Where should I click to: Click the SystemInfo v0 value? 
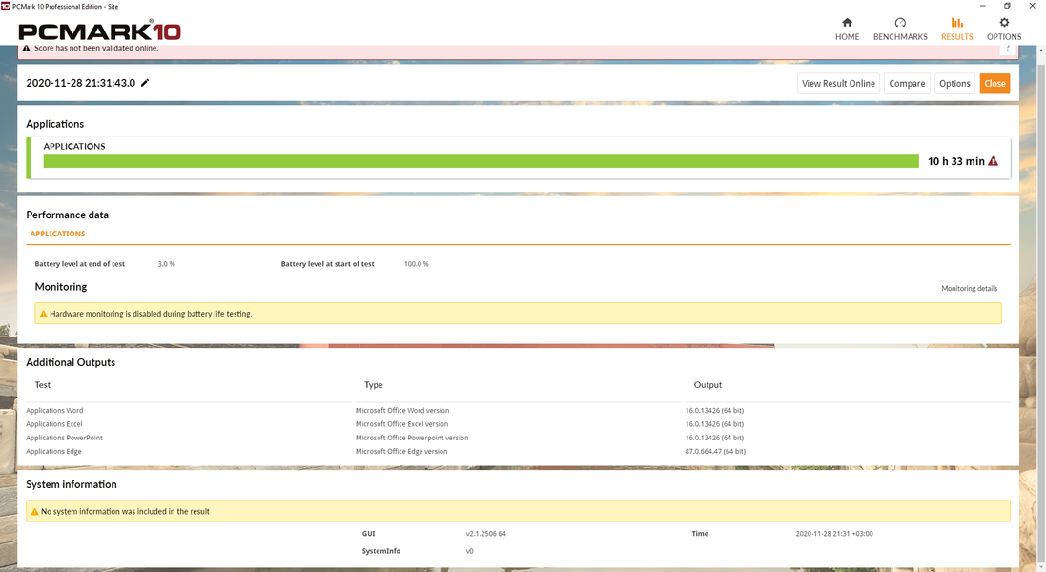pyautogui.click(x=470, y=551)
